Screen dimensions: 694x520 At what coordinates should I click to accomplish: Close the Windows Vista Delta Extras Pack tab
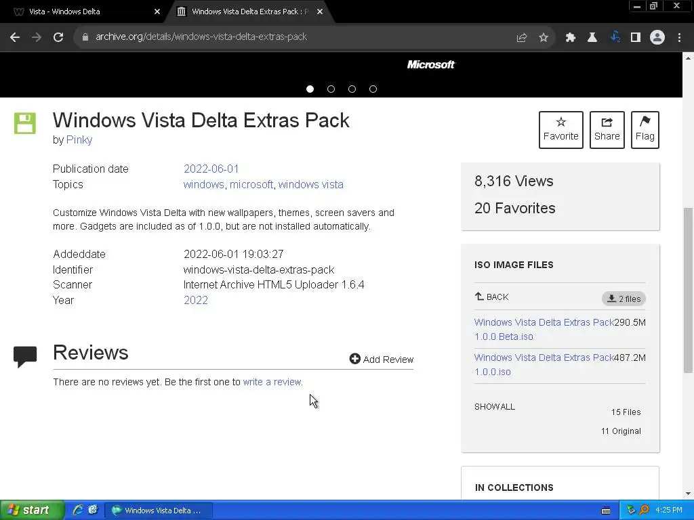click(x=320, y=12)
